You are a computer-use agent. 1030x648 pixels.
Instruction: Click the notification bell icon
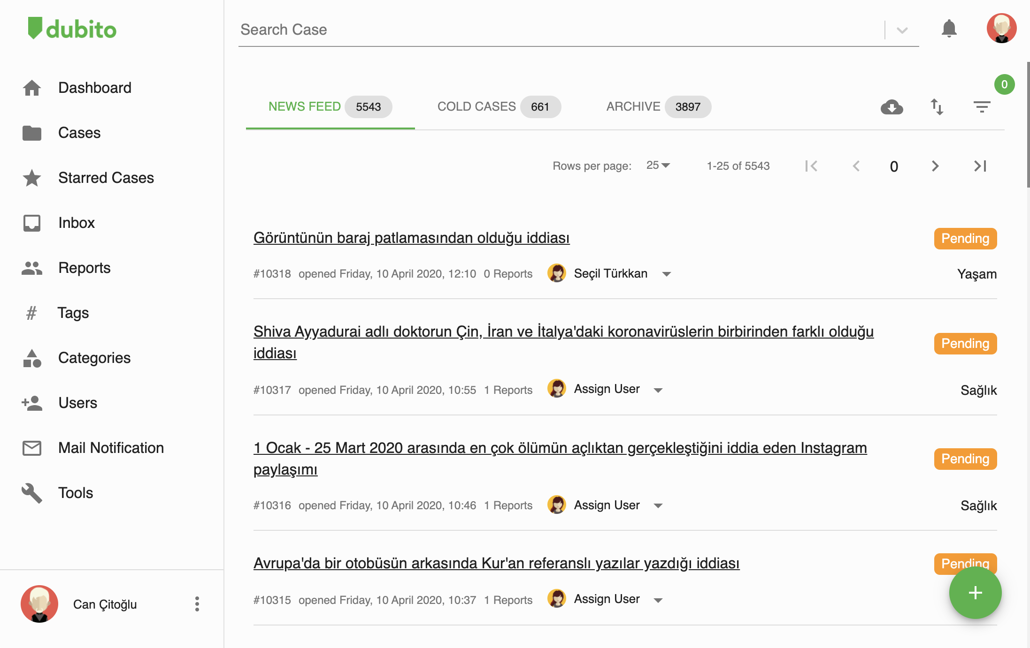[x=949, y=29]
